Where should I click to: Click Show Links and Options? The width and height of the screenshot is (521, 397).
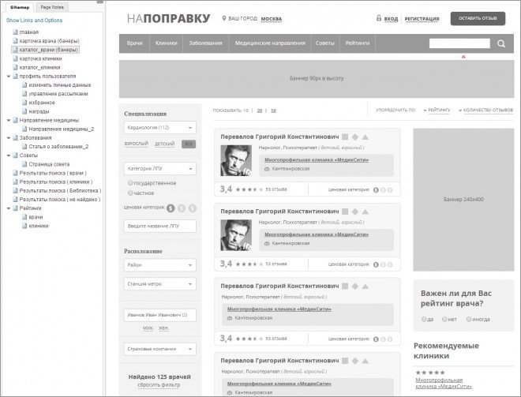(x=34, y=21)
